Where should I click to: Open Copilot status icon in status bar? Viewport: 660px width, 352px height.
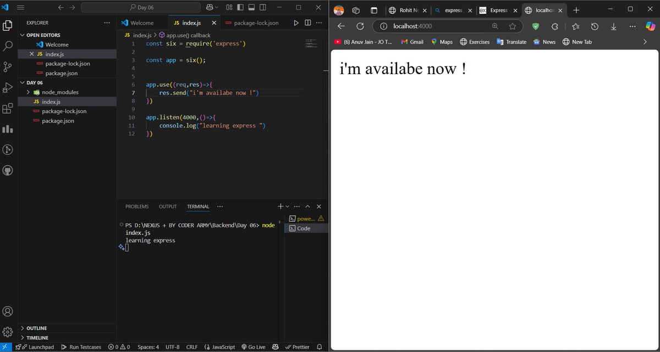pyautogui.click(x=274, y=347)
